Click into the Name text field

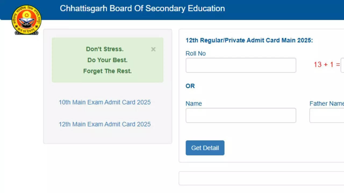pyautogui.click(x=241, y=115)
